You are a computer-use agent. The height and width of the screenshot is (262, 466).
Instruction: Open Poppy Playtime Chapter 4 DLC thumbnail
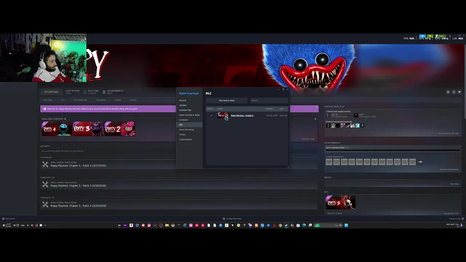point(57,129)
